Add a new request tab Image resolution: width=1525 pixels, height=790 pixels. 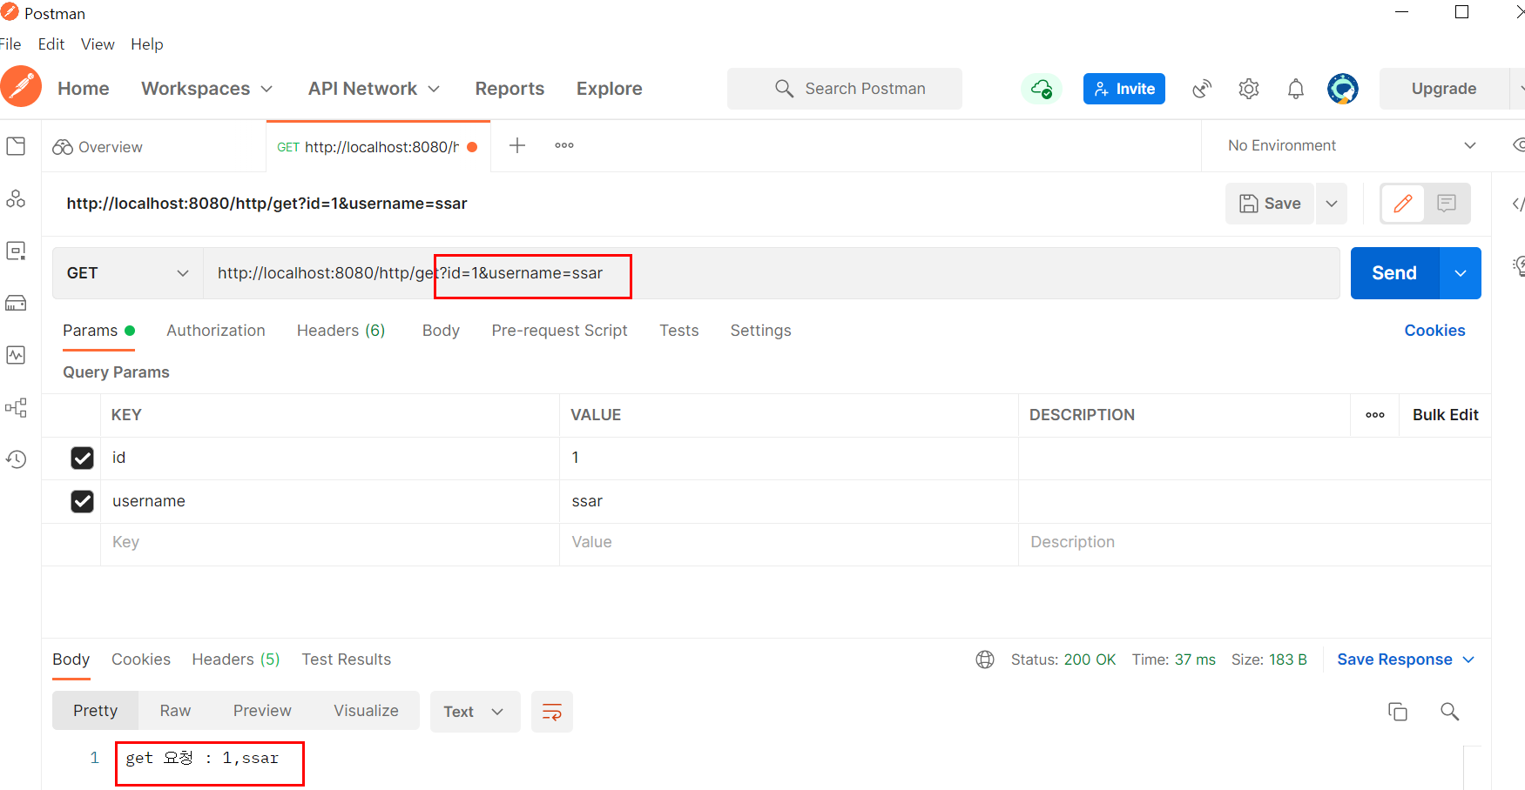[517, 145]
